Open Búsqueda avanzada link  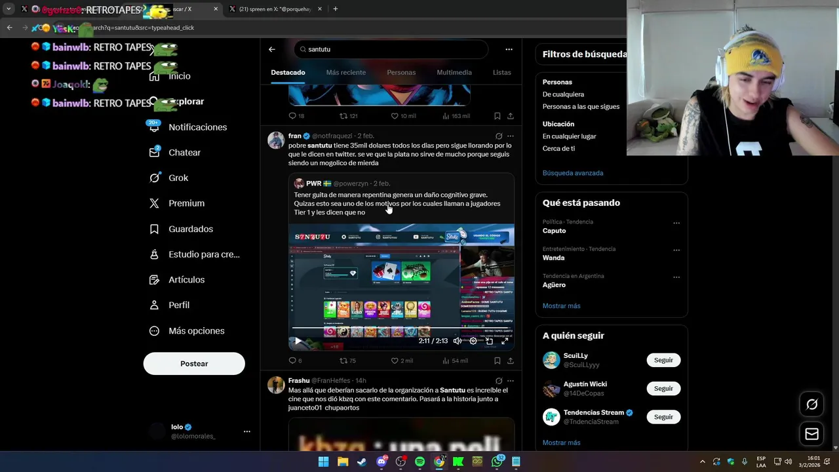pyautogui.click(x=573, y=173)
